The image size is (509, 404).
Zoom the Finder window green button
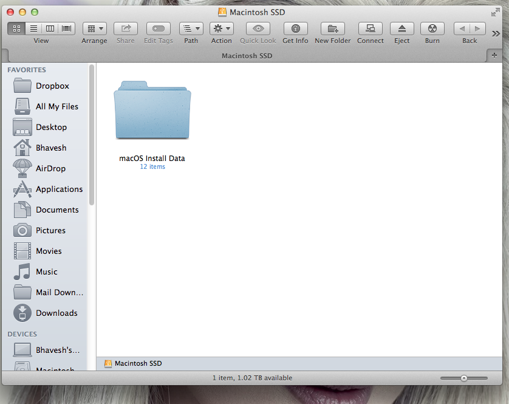click(x=35, y=12)
